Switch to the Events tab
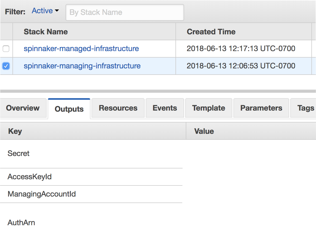This screenshot has height=239, width=316. point(165,108)
